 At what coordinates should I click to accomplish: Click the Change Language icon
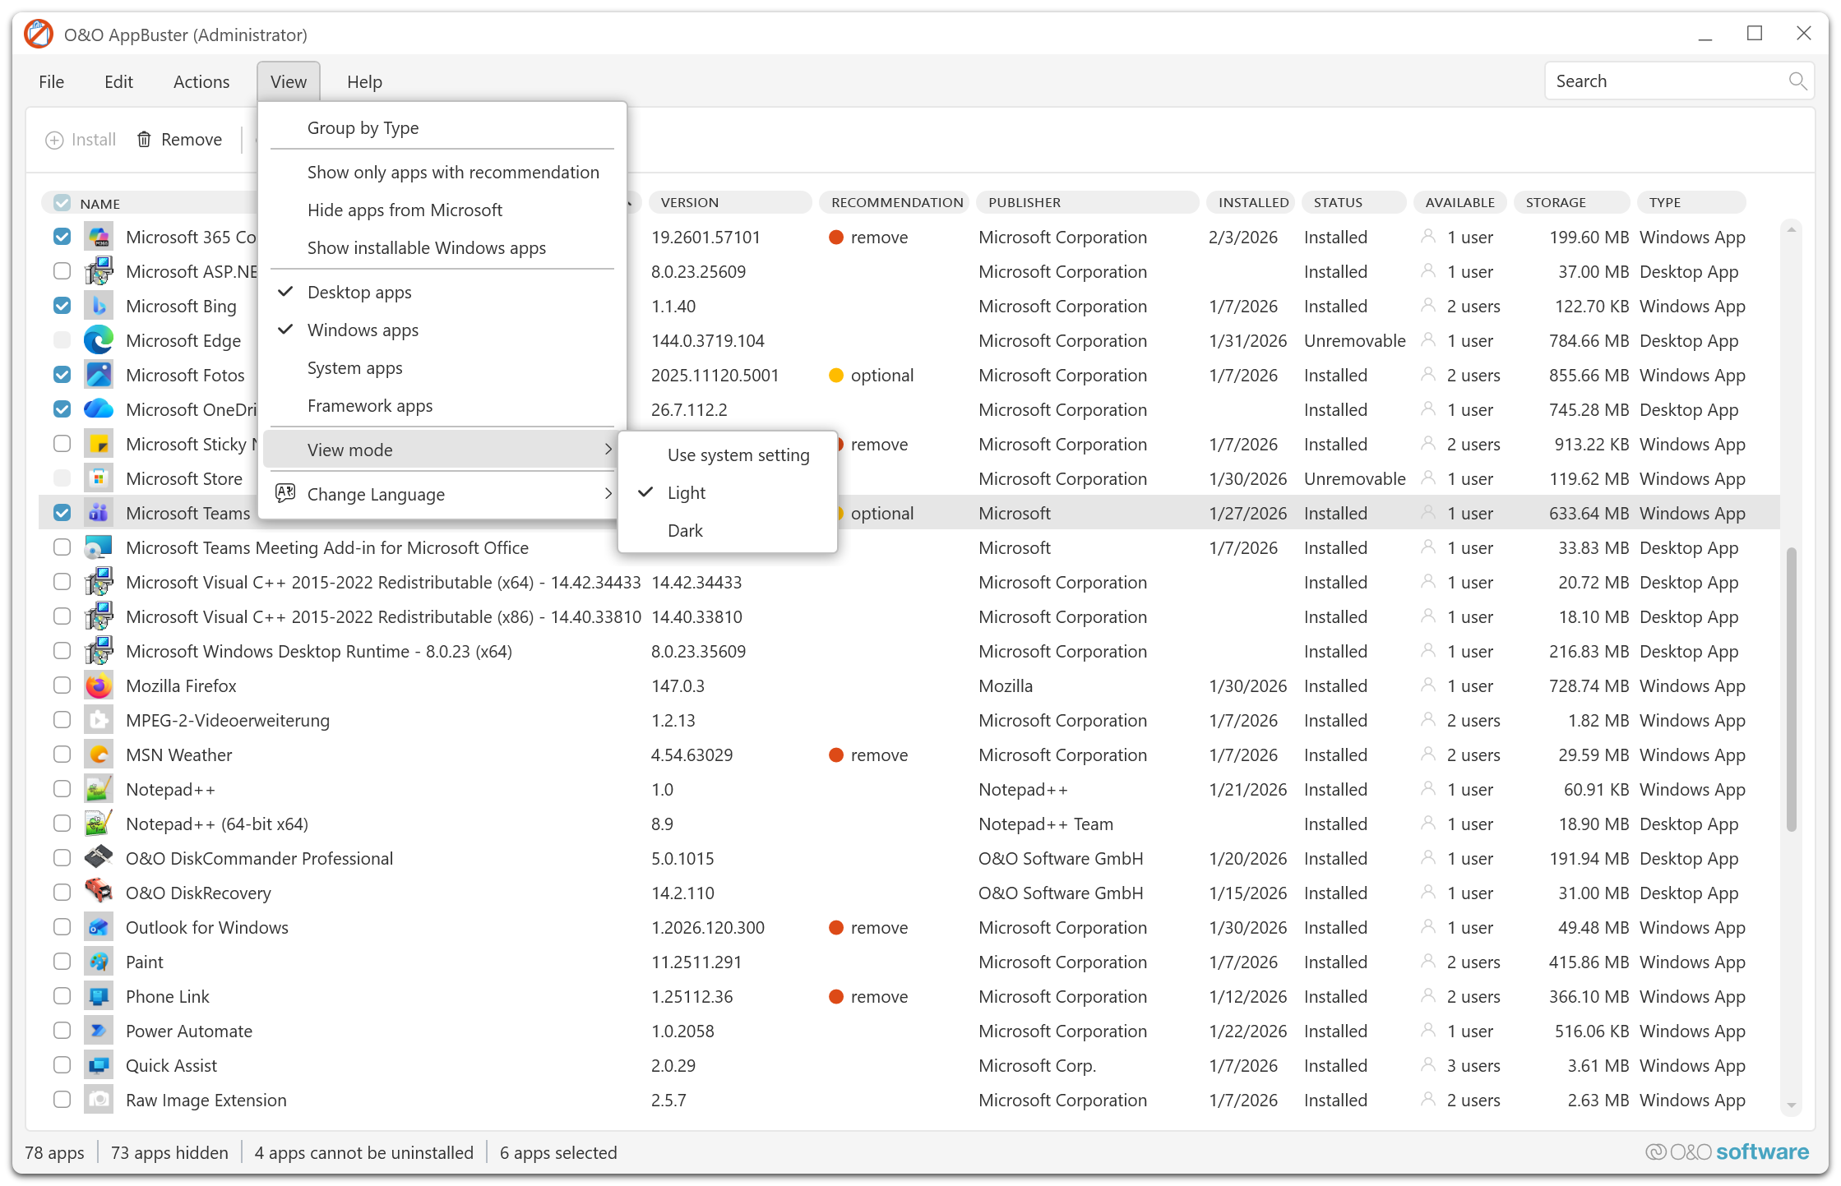(285, 494)
